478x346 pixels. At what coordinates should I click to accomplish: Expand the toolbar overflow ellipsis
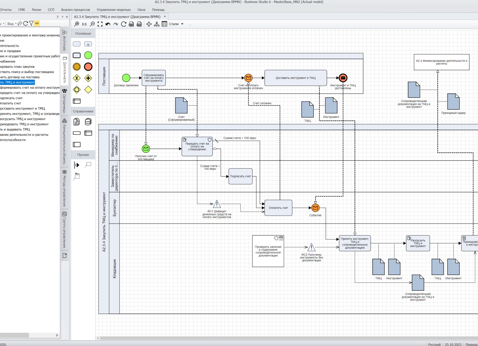tap(190, 24)
